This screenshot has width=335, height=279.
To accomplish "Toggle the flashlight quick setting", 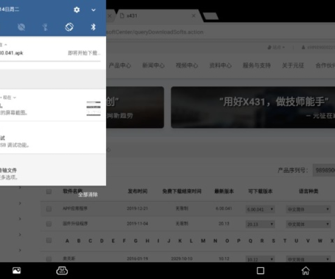I will [45, 27].
